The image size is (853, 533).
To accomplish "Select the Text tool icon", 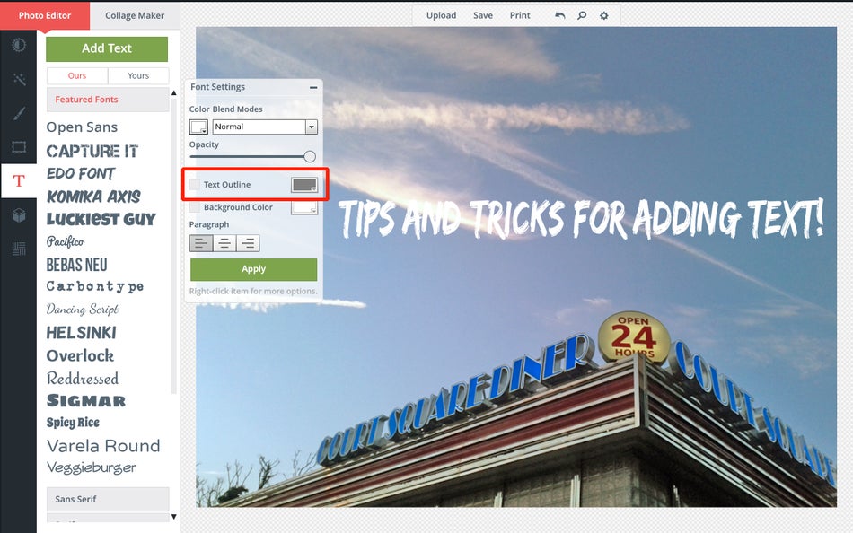I will (19, 180).
